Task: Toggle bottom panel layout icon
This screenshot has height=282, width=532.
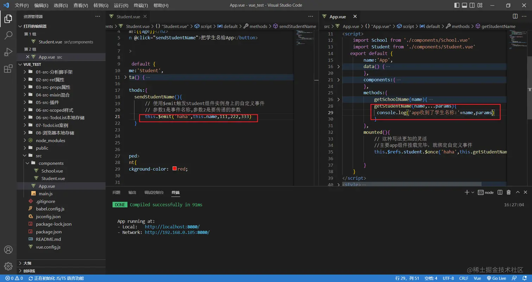Action: point(464,5)
